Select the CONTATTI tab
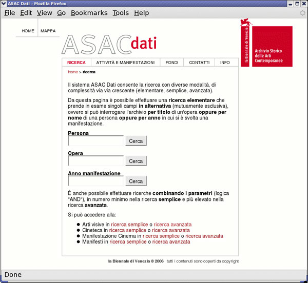The height and width of the screenshot is (283, 308). (199, 63)
